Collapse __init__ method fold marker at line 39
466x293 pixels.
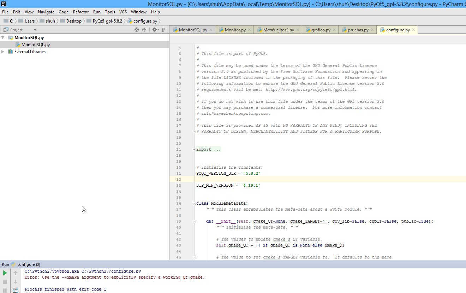(194, 222)
